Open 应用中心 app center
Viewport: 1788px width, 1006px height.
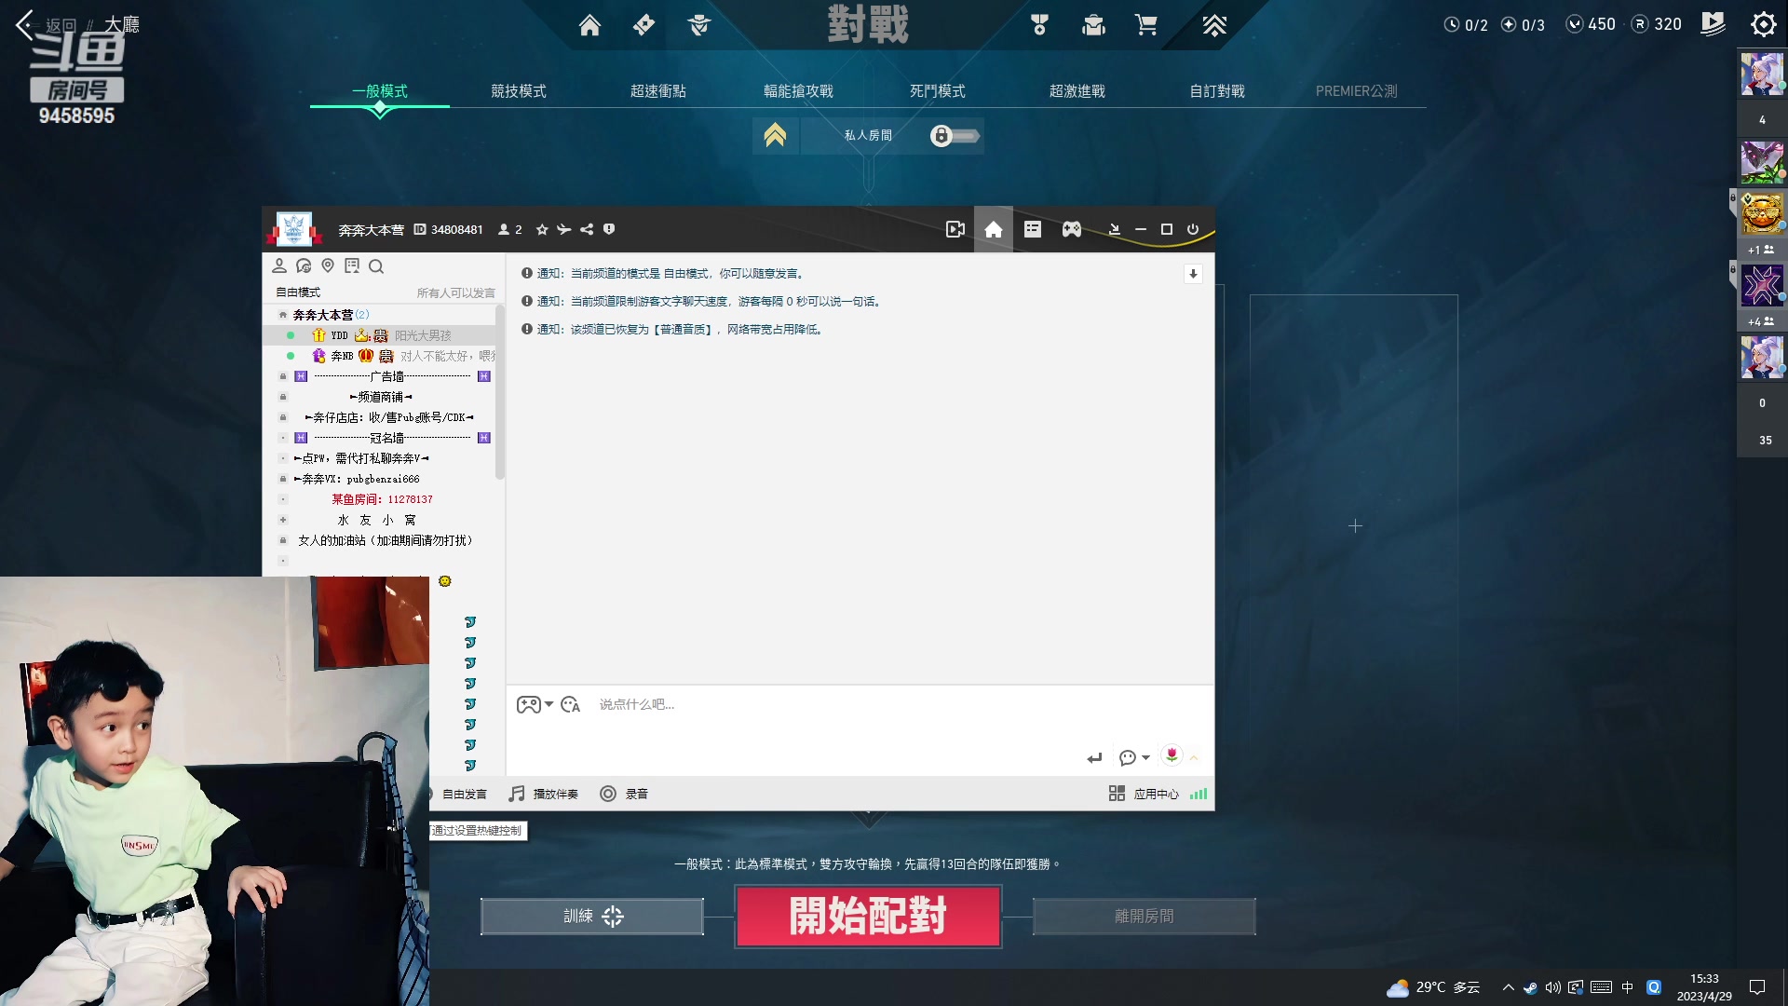1144,794
